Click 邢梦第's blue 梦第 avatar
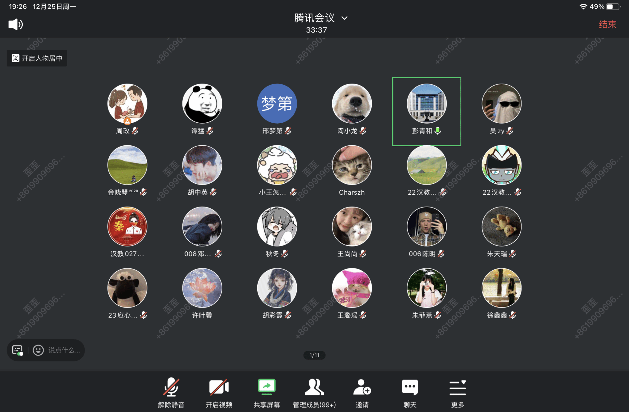 pos(277,104)
